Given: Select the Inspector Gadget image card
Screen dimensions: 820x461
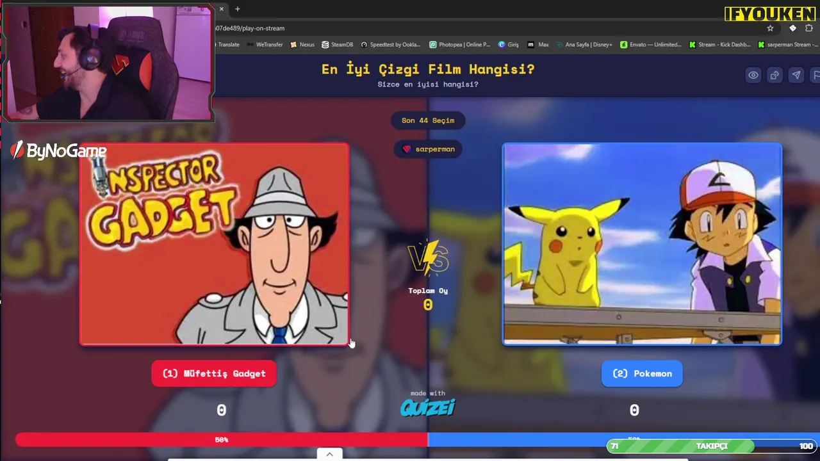Looking at the screenshot, I should [x=215, y=244].
